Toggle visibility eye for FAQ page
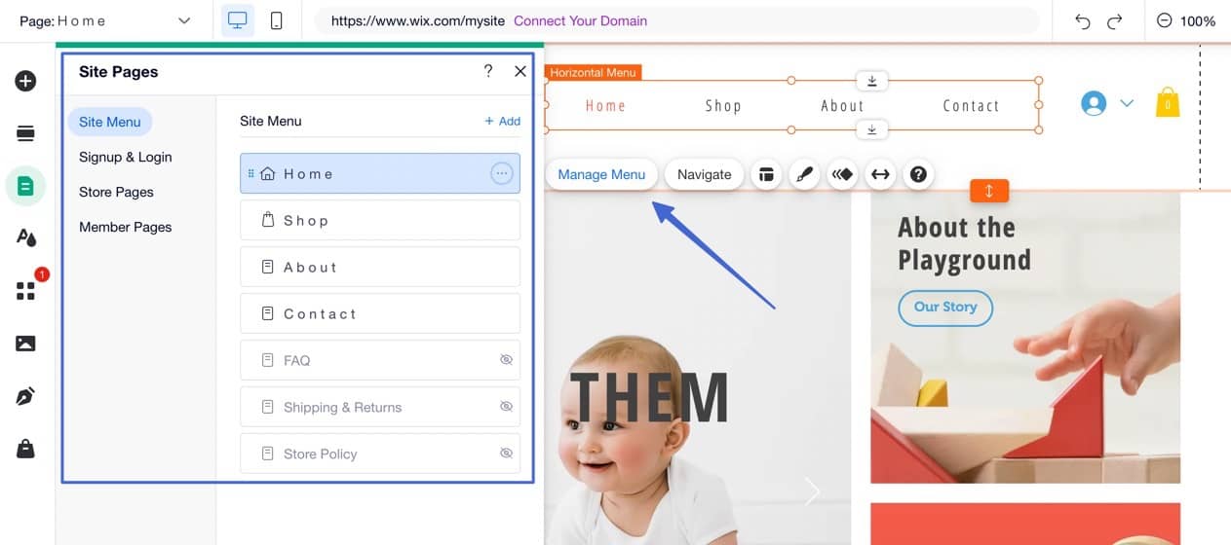The image size is (1231, 545). point(506,360)
